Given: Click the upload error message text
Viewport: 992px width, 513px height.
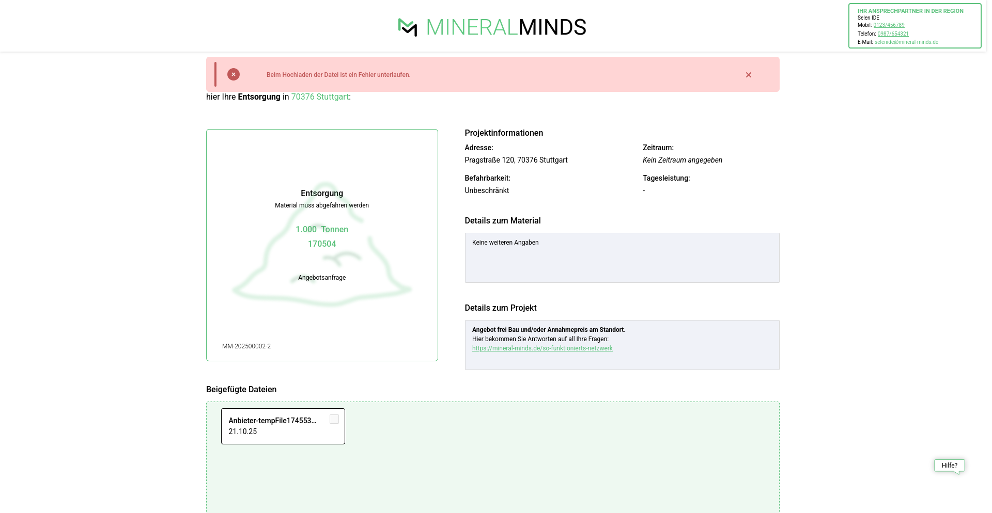Looking at the screenshot, I should point(338,75).
